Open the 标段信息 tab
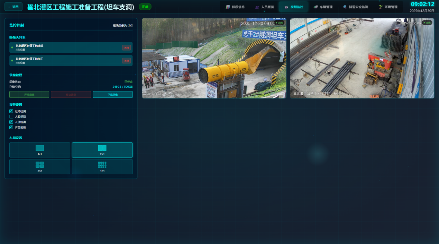 235,7
